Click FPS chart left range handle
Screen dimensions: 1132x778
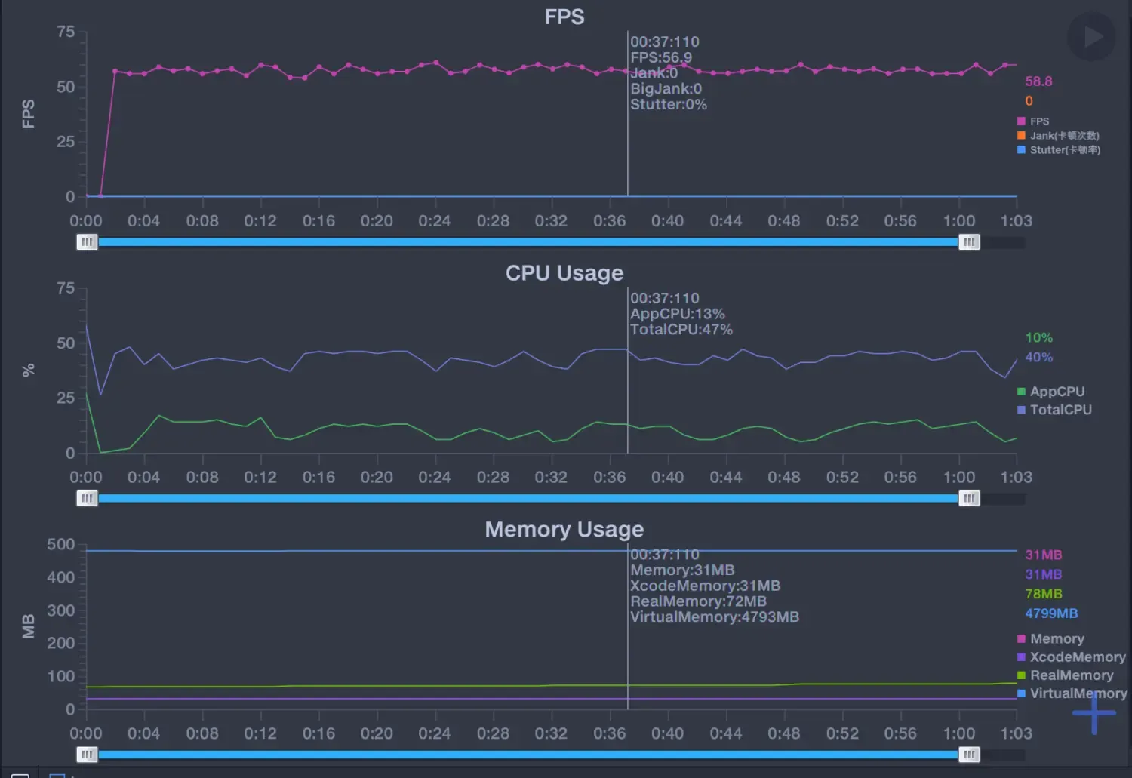(x=88, y=242)
